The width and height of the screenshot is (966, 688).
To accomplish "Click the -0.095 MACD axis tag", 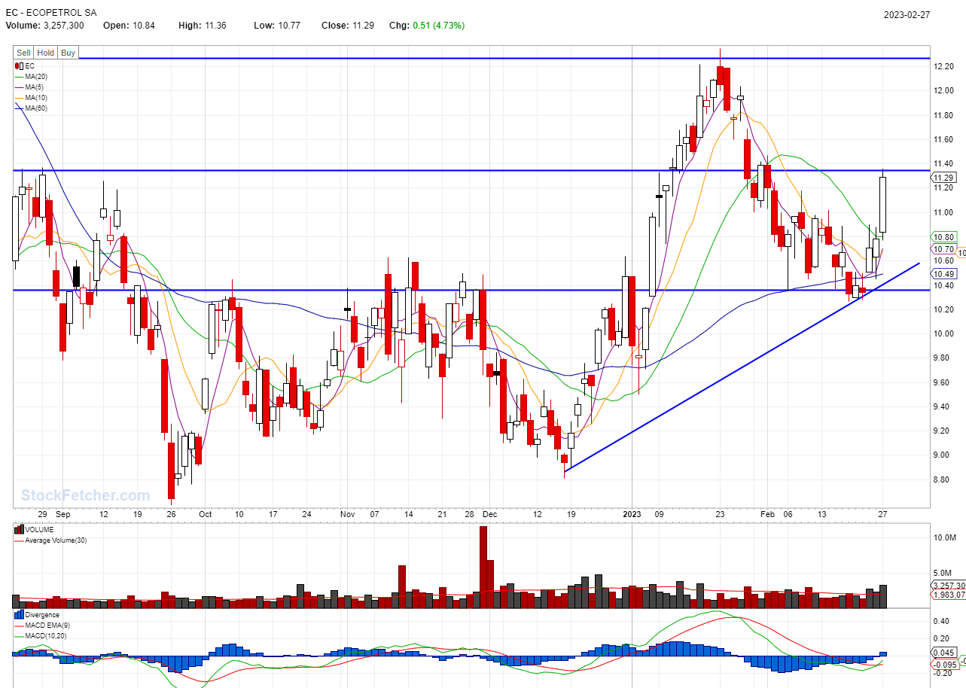I will tap(945, 665).
